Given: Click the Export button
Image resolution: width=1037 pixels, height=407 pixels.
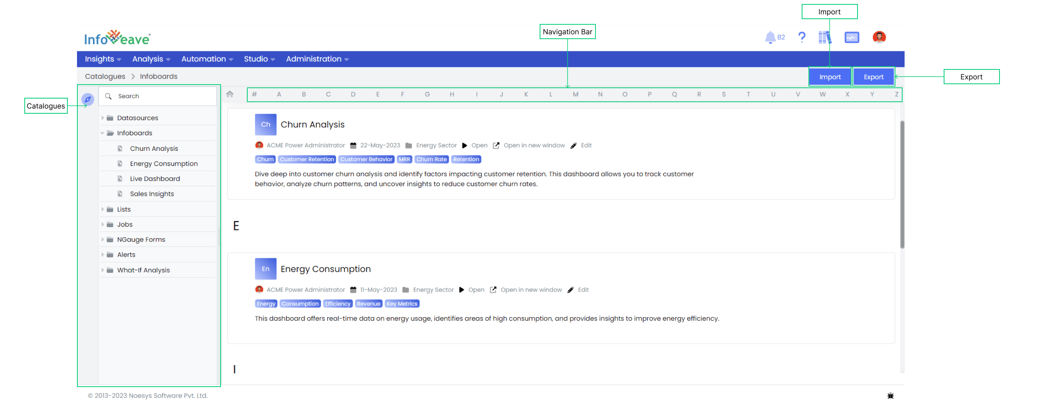Looking at the screenshot, I should coord(873,77).
